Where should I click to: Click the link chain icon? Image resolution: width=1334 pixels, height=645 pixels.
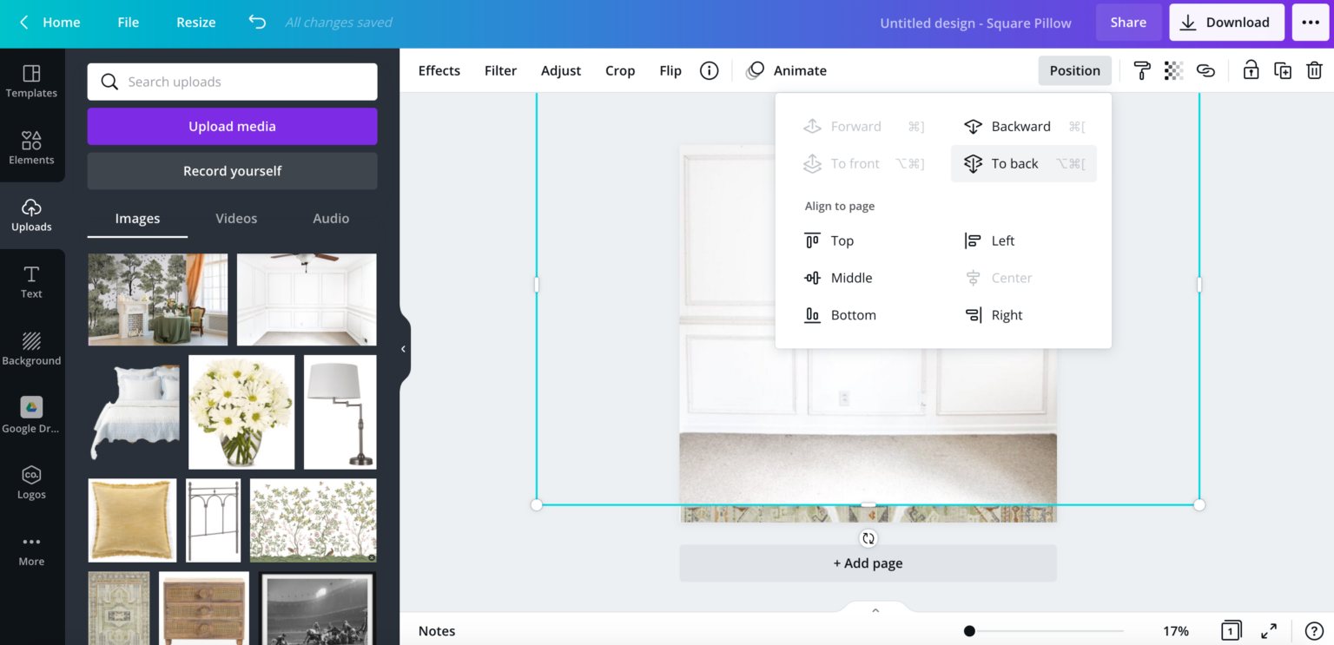(x=1205, y=70)
